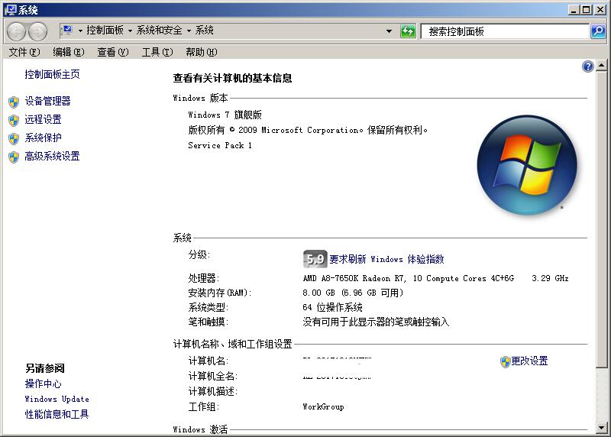Screen dimensions: 611x437
Task: Click the scrollbar up arrow
Action: pos(601,65)
